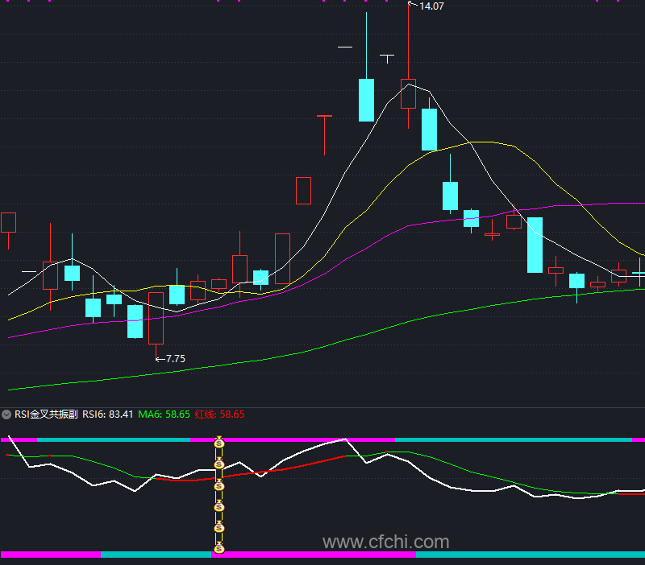The width and height of the screenshot is (645, 565).
Task: Select the third money bag icon from top
Action: point(219,485)
